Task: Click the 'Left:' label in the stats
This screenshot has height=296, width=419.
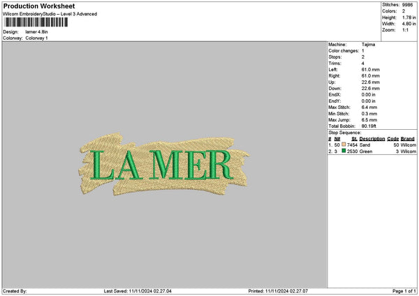Action: (x=333, y=70)
